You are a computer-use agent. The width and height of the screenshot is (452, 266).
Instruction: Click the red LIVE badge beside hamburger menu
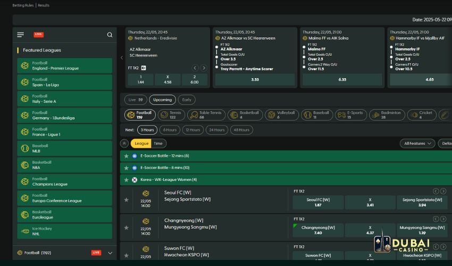pyautogui.click(x=39, y=35)
